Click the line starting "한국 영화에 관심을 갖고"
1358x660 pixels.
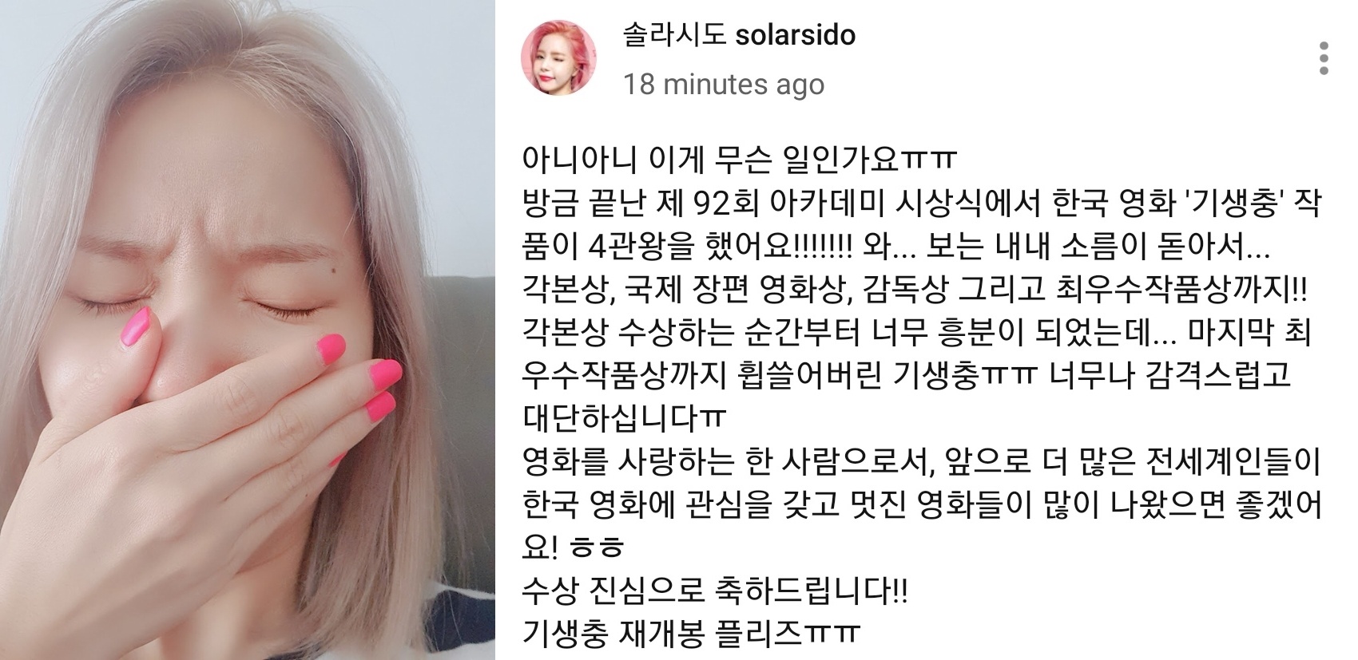(922, 505)
